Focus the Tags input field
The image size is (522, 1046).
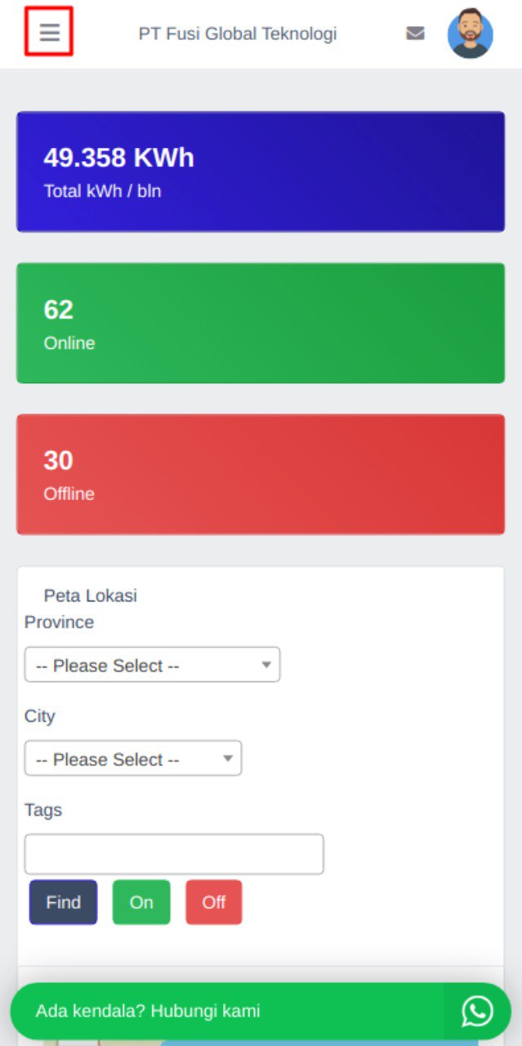(x=174, y=854)
